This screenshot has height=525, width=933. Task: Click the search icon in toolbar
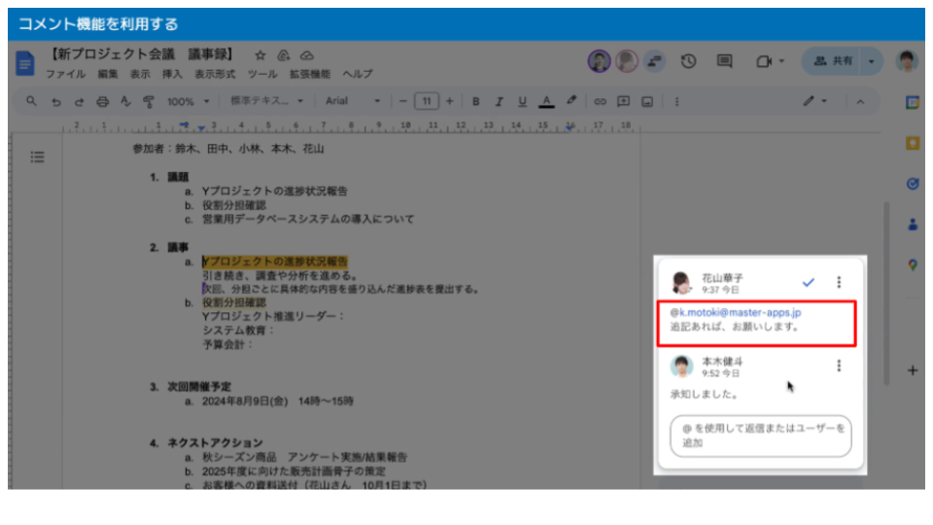pos(31,101)
